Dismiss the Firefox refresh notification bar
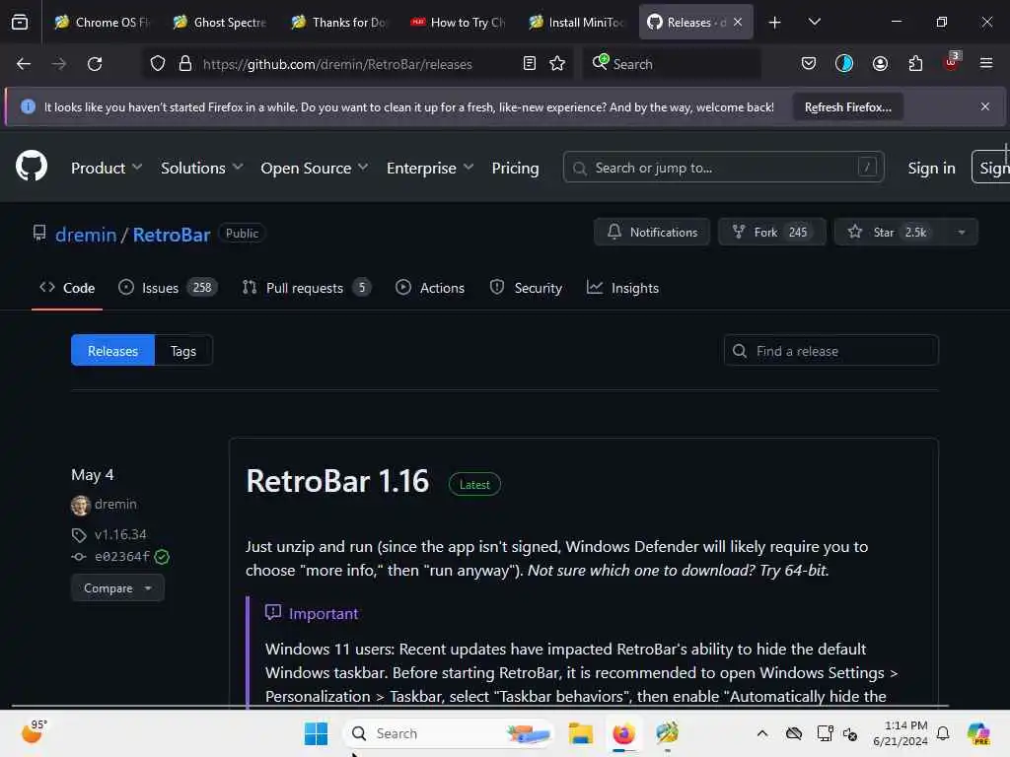The image size is (1010, 757). 985,106
